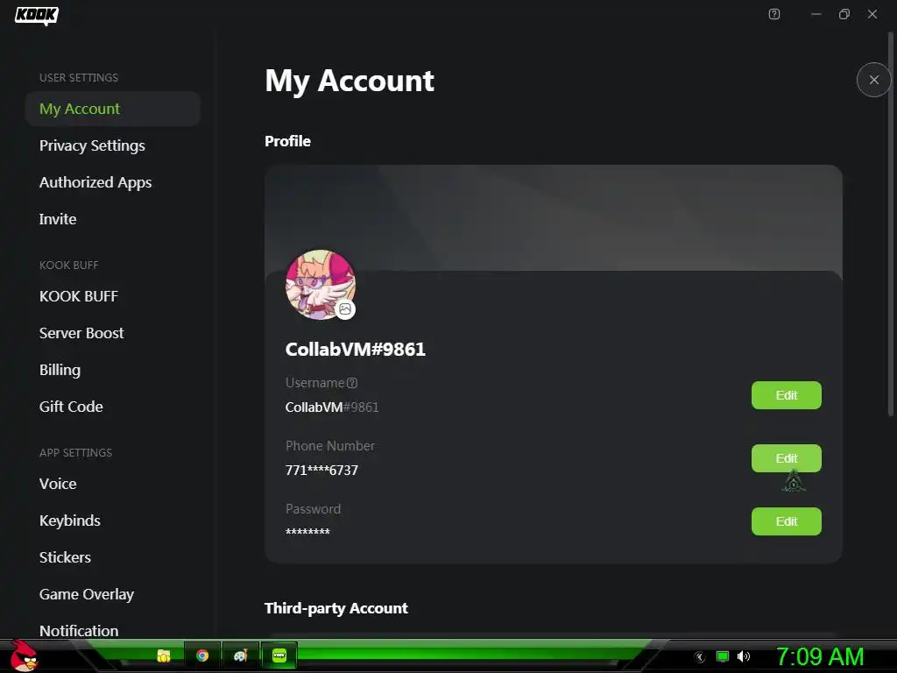897x673 pixels.
Task: Open file explorer from taskbar
Action: [164, 655]
